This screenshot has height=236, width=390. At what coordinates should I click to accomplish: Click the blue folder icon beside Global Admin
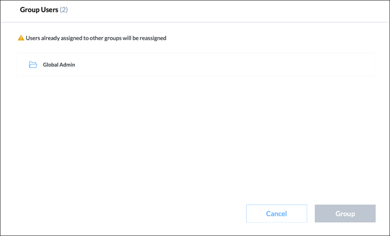coord(33,65)
